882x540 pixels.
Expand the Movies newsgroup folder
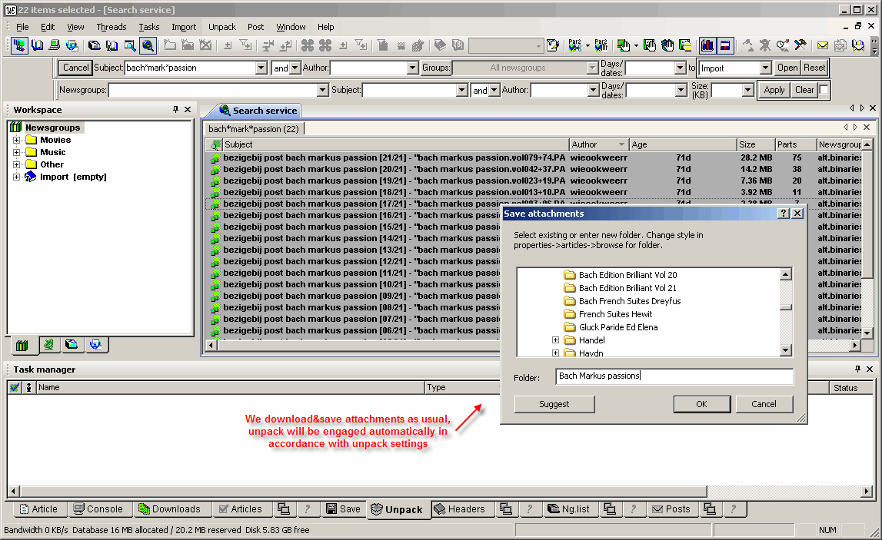pyautogui.click(x=17, y=140)
